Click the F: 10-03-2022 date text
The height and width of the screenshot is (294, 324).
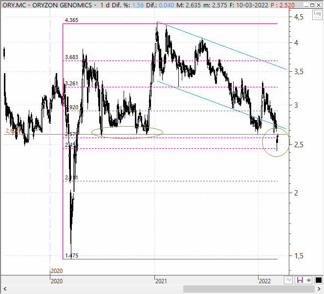[x=249, y=5]
